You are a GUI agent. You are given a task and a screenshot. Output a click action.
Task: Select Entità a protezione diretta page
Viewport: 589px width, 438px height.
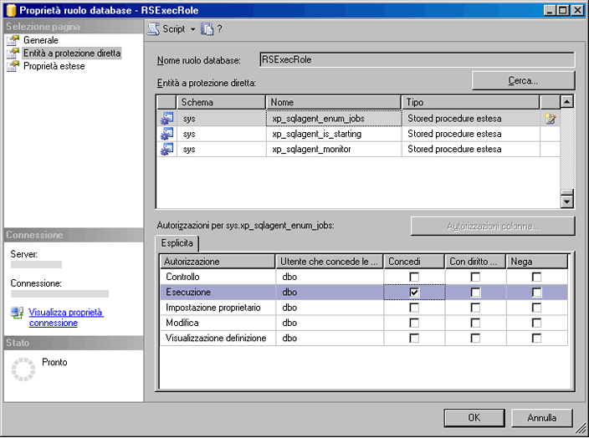pyautogui.click(x=72, y=53)
